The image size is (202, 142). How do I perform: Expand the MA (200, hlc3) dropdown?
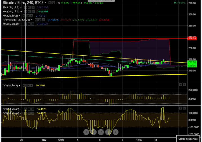[x=21, y=12]
